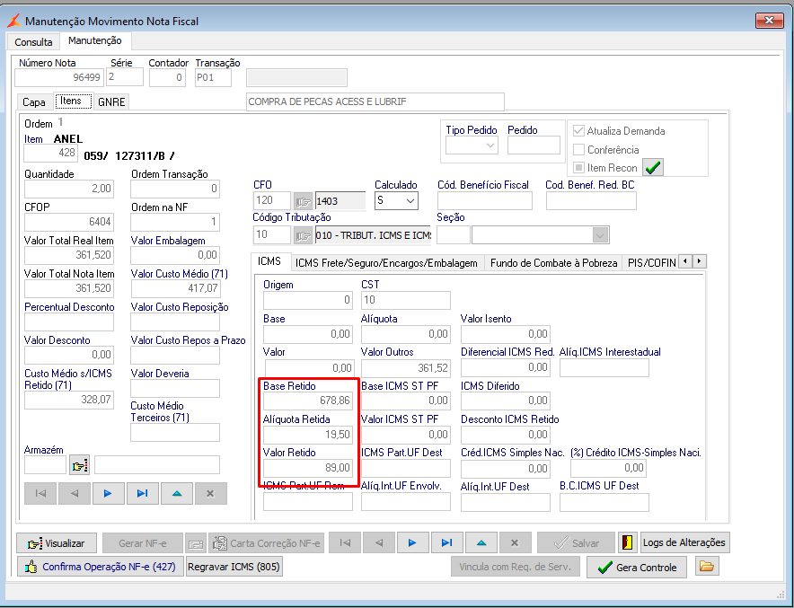Screen dimensions: 794x608
Task: Click the Percentual Desconto field
Action: (x=69, y=322)
